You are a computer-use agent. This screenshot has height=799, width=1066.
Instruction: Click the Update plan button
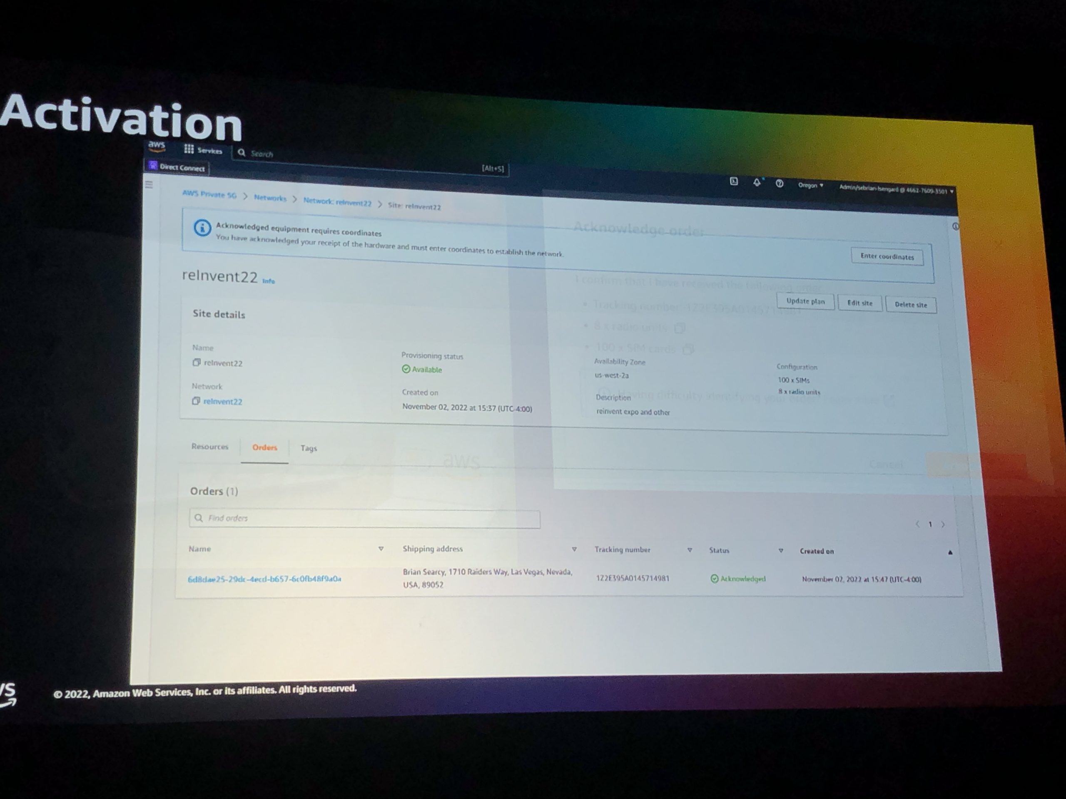[x=805, y=301]
